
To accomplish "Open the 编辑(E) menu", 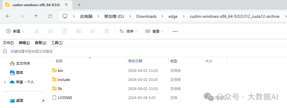I will pos(24,43).
